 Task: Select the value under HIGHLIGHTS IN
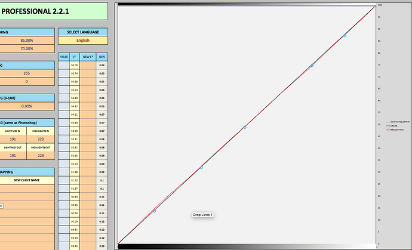pyautogui.click(x=40, y=138)
